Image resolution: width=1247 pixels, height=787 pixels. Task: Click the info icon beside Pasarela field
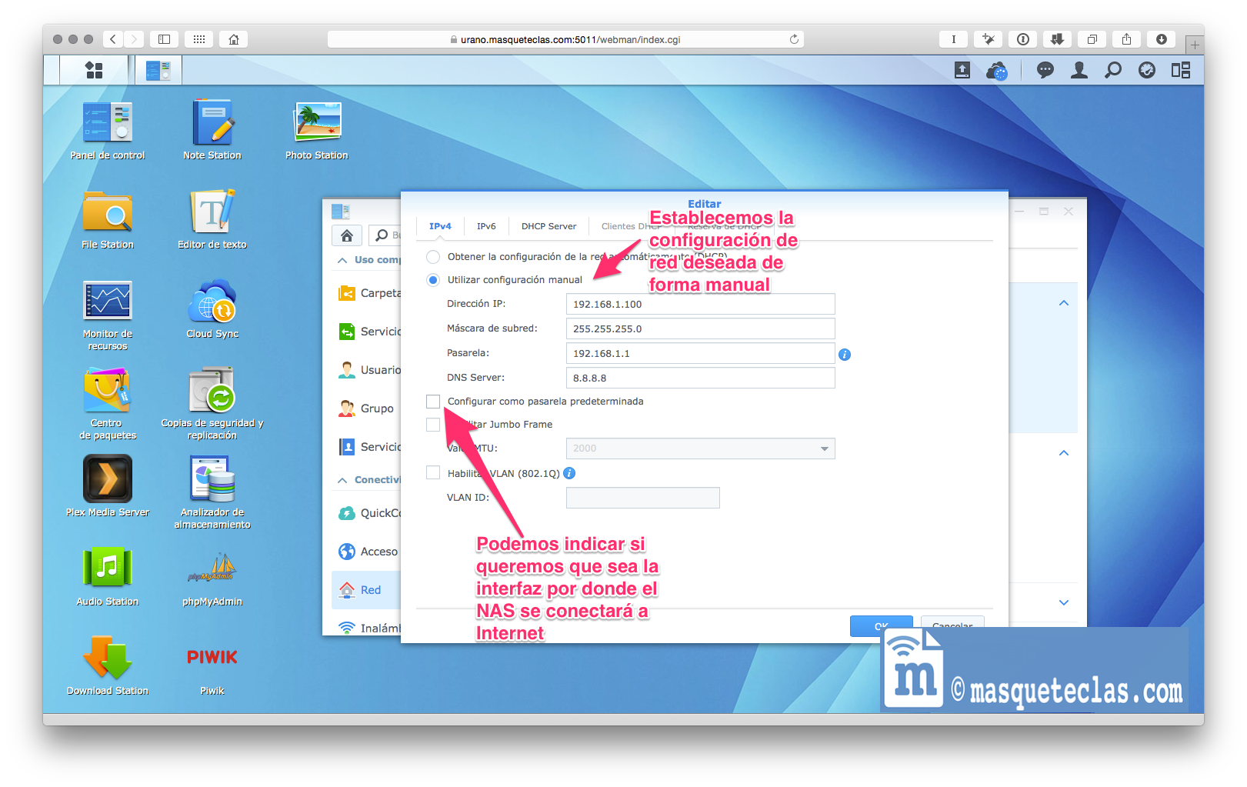pyautogui.click(x=845, y=355)
